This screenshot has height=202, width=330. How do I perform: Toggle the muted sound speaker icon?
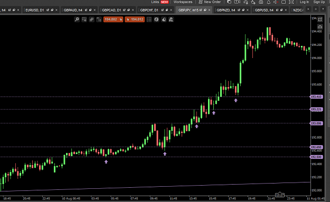point(276,2)
